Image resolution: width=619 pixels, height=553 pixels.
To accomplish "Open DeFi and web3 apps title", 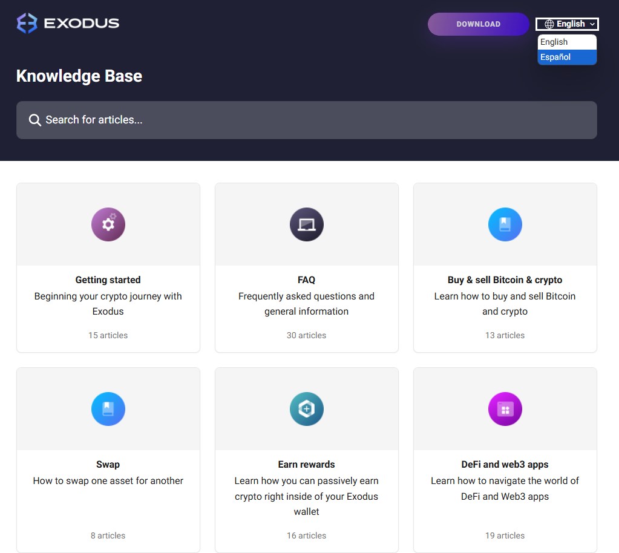I will pyautogui.click(x=505, y=465).
